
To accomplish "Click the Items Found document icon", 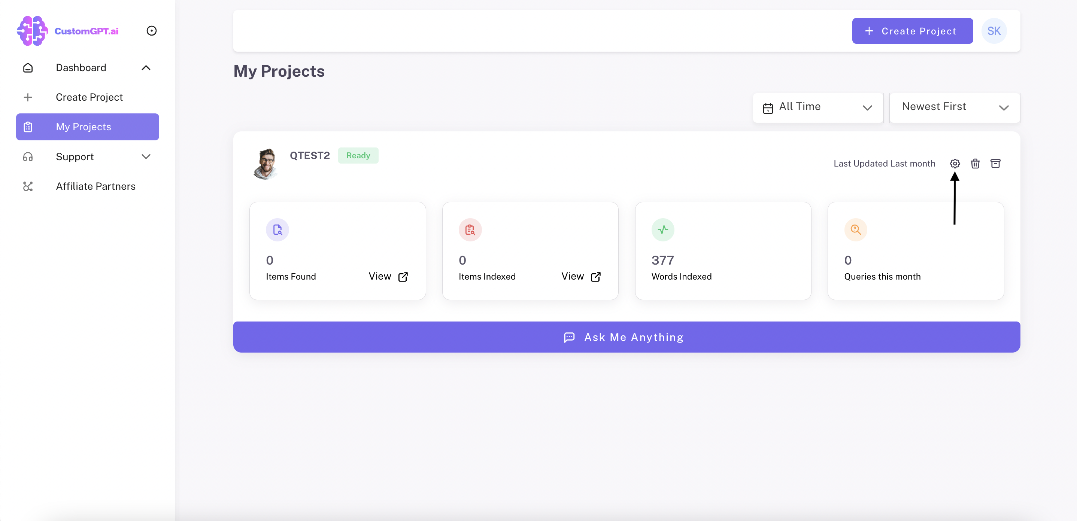I will pos(277,230).
